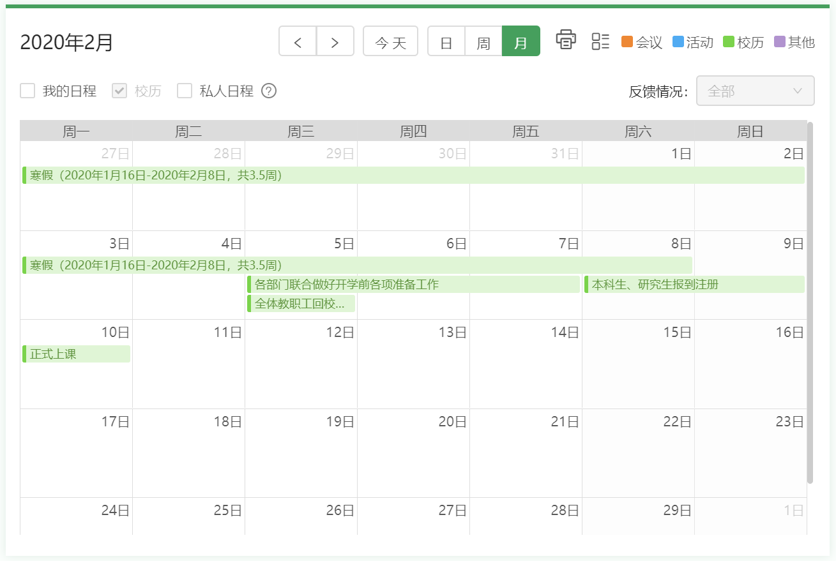Click the date 9日
Image resolution: width=836 pixels, height=561 pixels.
tap(794, 243)
